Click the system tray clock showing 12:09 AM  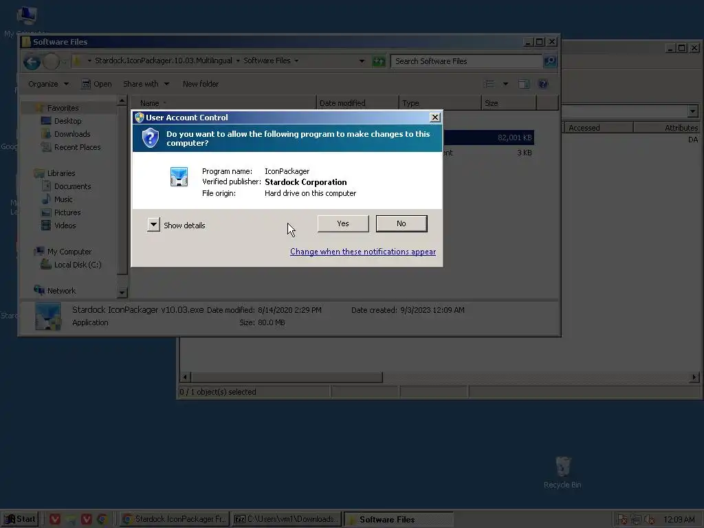click(x=679, y=520)
